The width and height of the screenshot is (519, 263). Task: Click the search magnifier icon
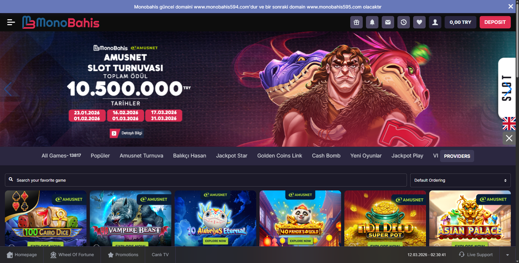(11, 179)
